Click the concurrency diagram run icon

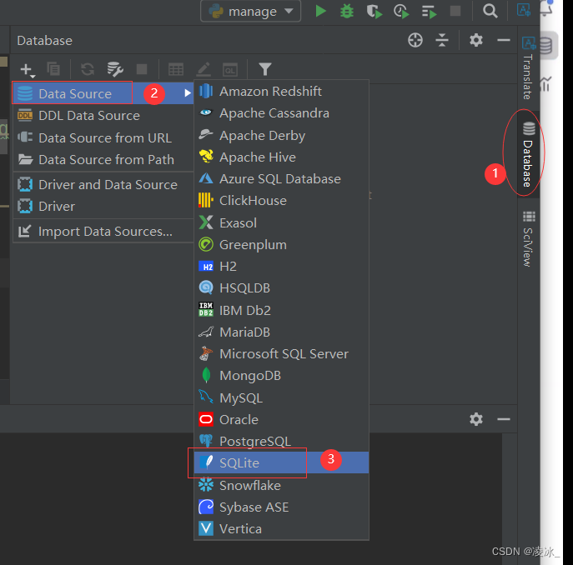pyautogui.click(x=429, y=12)
